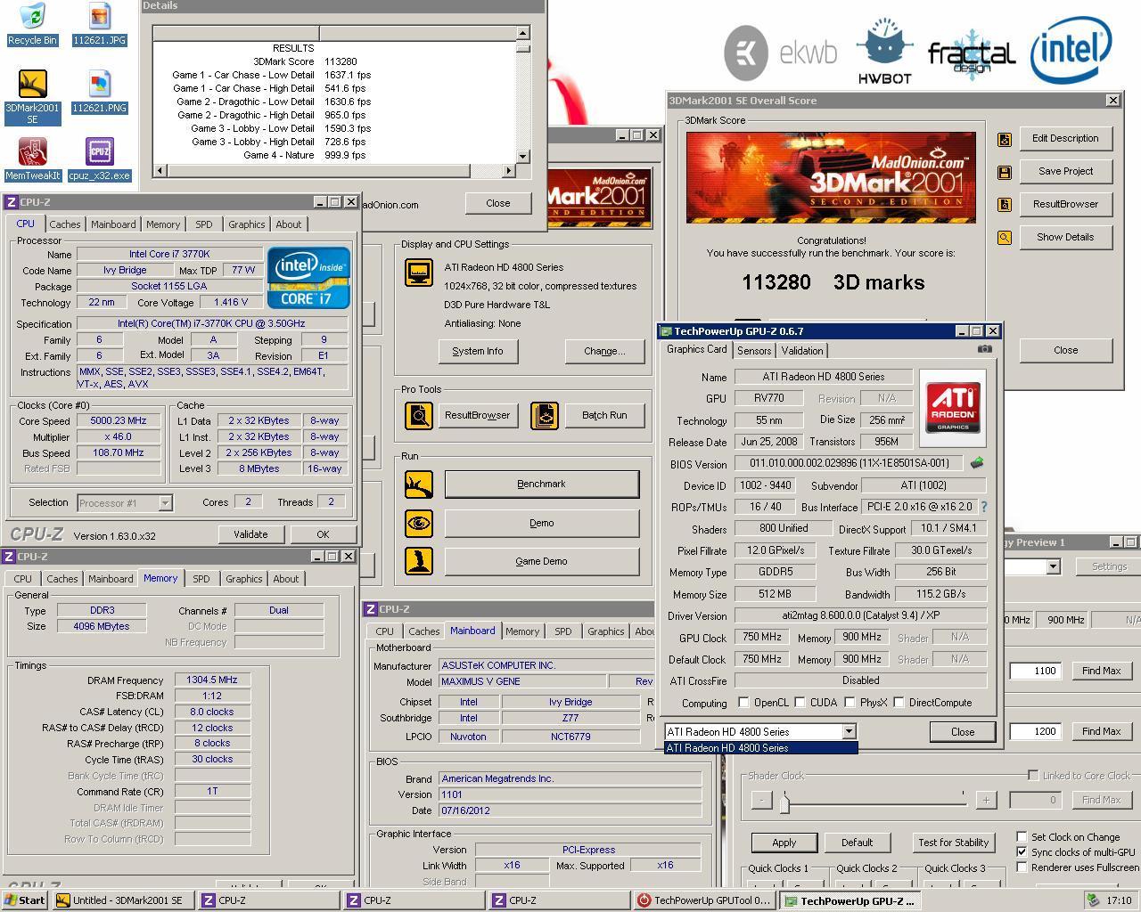
Task: Open the Sensors tab in GPU-Z
Action: tap(754, 351)
